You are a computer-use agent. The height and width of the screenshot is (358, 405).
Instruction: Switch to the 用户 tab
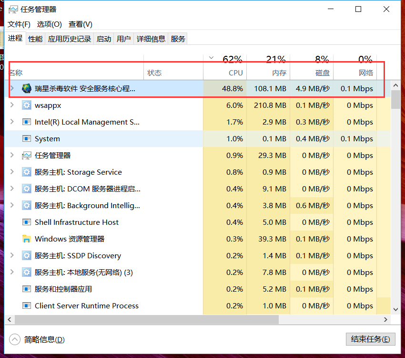(x=124, y=39)
